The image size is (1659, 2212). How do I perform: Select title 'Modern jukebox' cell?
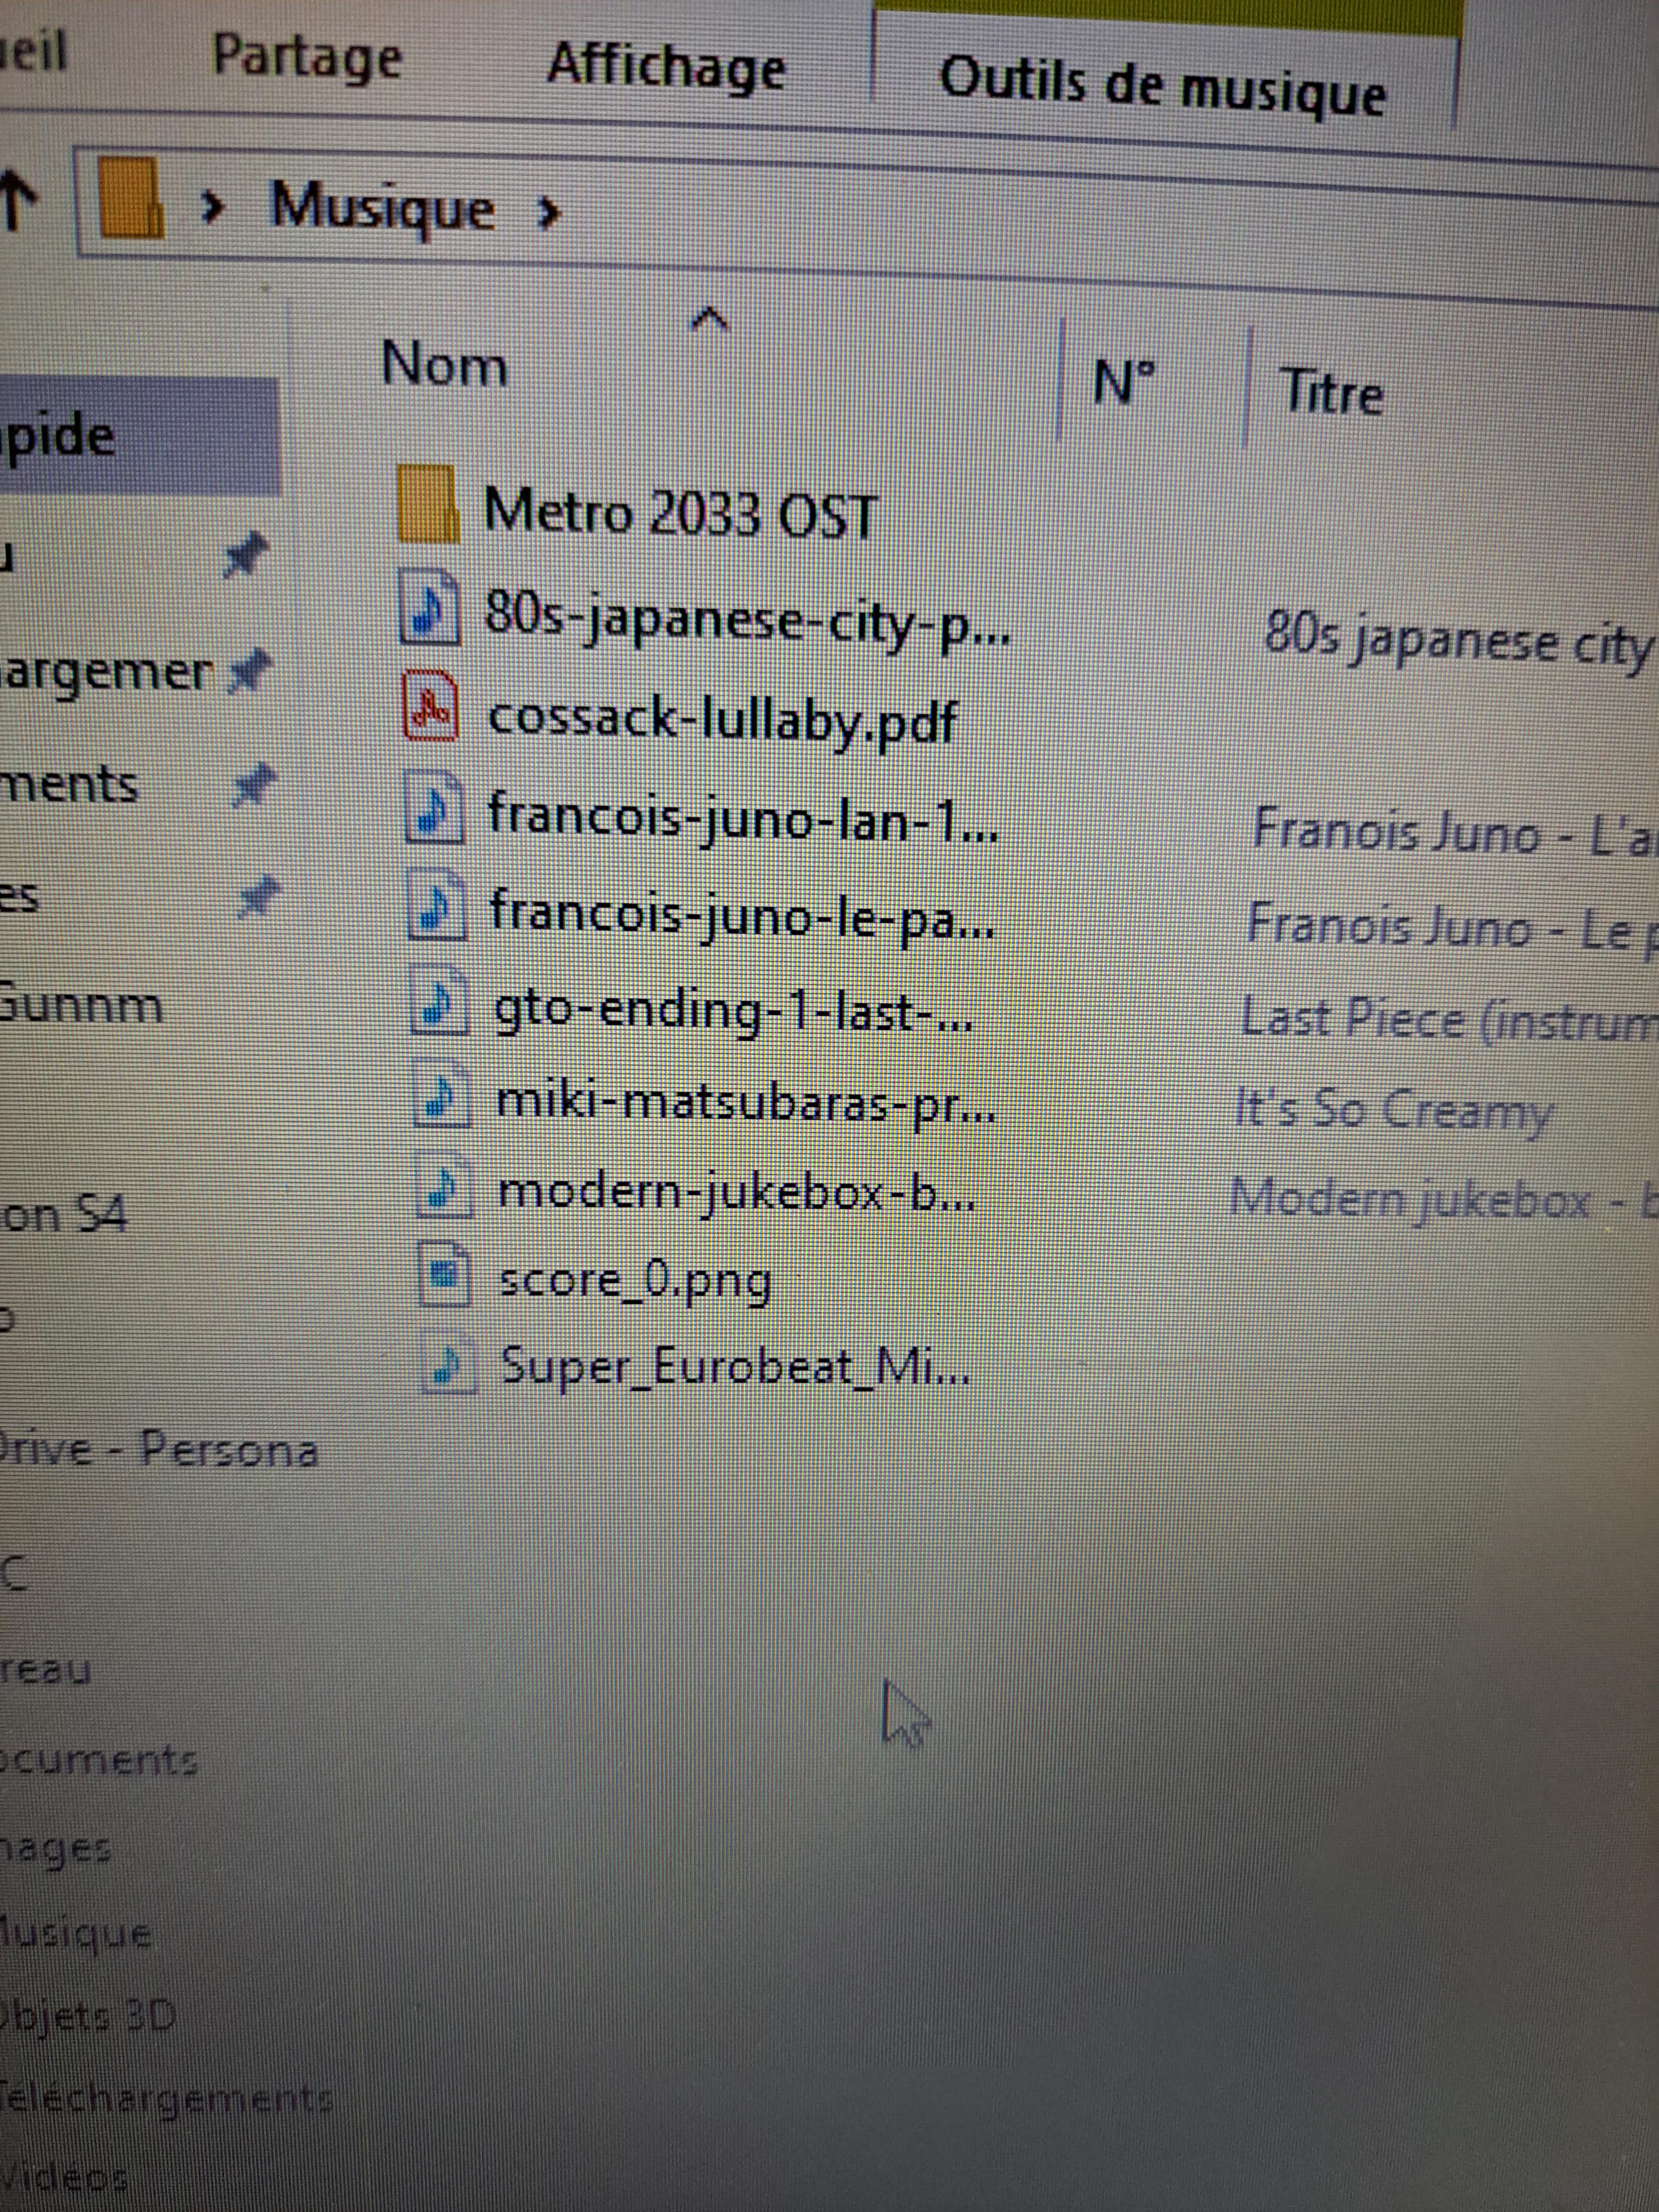click(x=1411, y=1197)
